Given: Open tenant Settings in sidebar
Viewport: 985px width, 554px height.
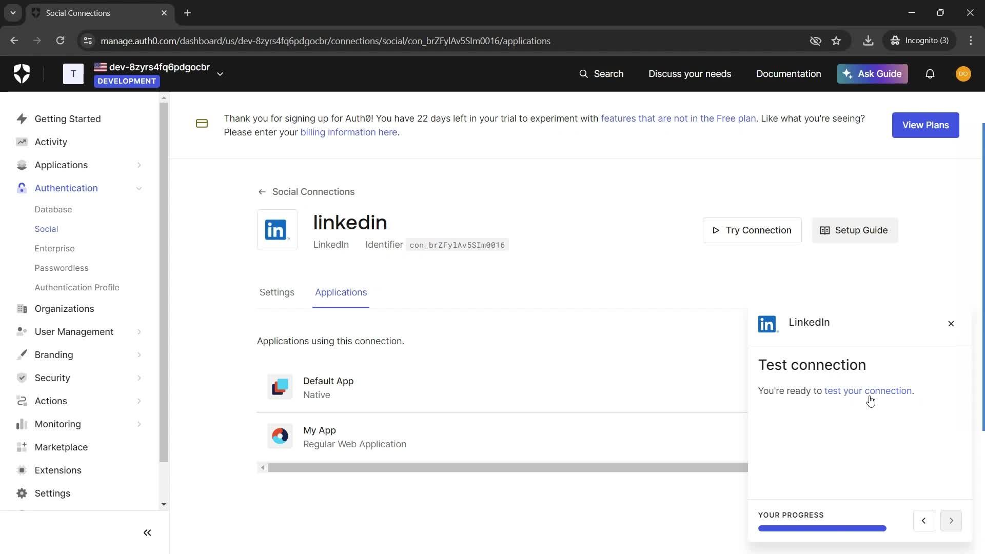Looking at the screenshot, I should [x=52, y=493].
